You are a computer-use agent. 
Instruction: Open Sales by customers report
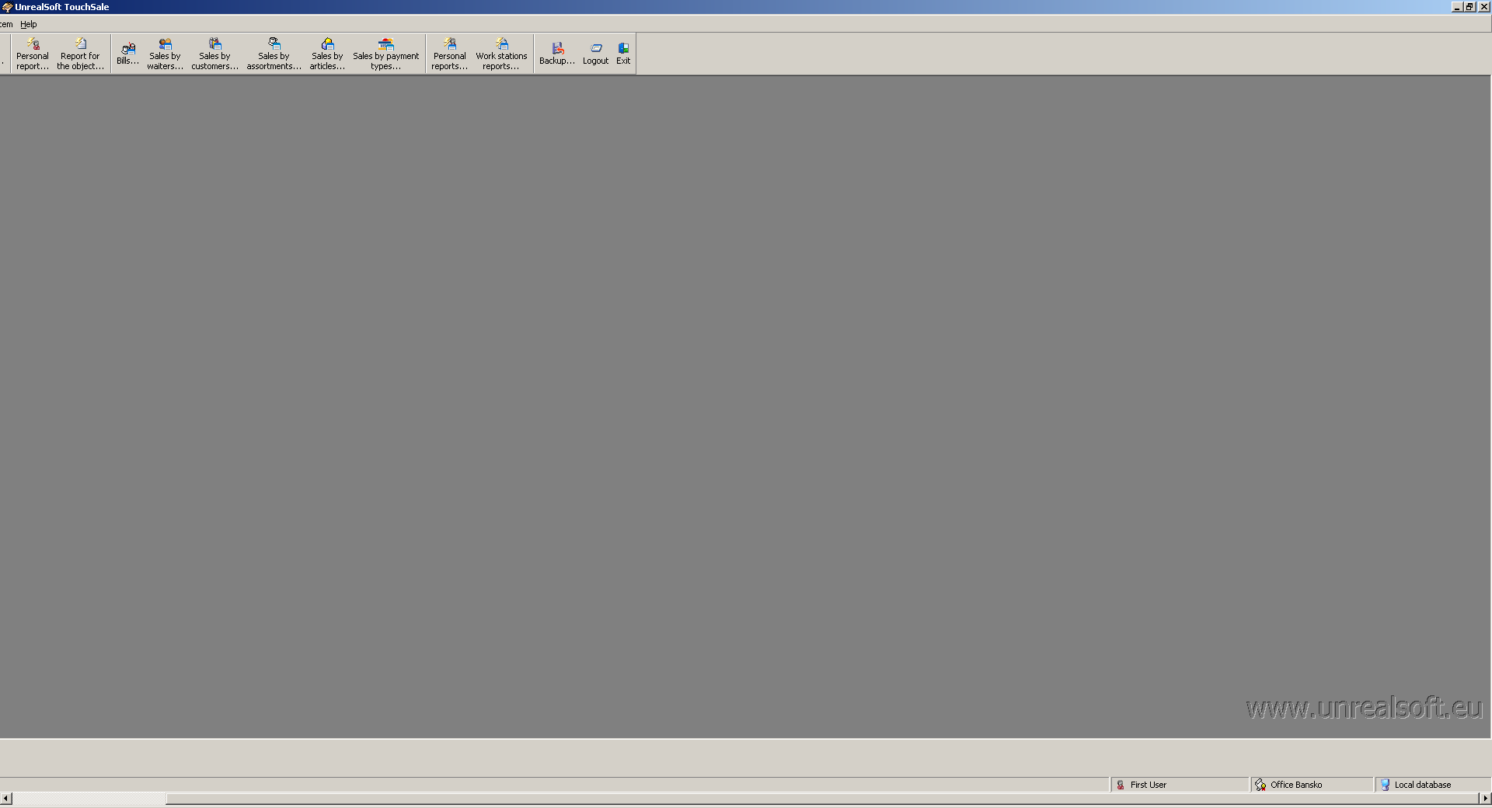point(214,54)
